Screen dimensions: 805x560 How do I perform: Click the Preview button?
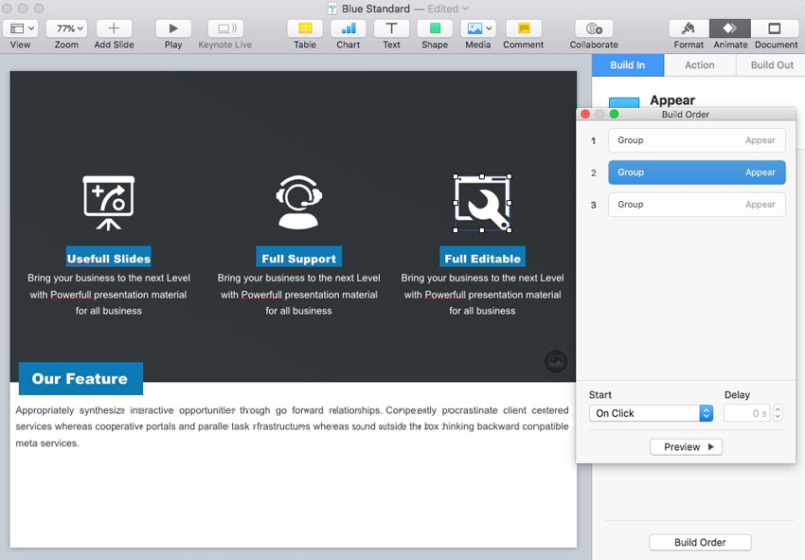coord(686,447)
